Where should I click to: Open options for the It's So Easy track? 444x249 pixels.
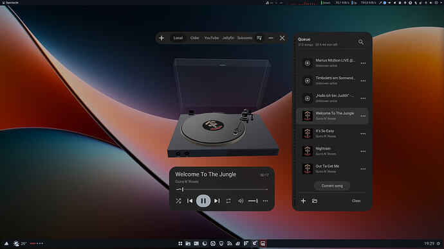[x=363, y=134]
